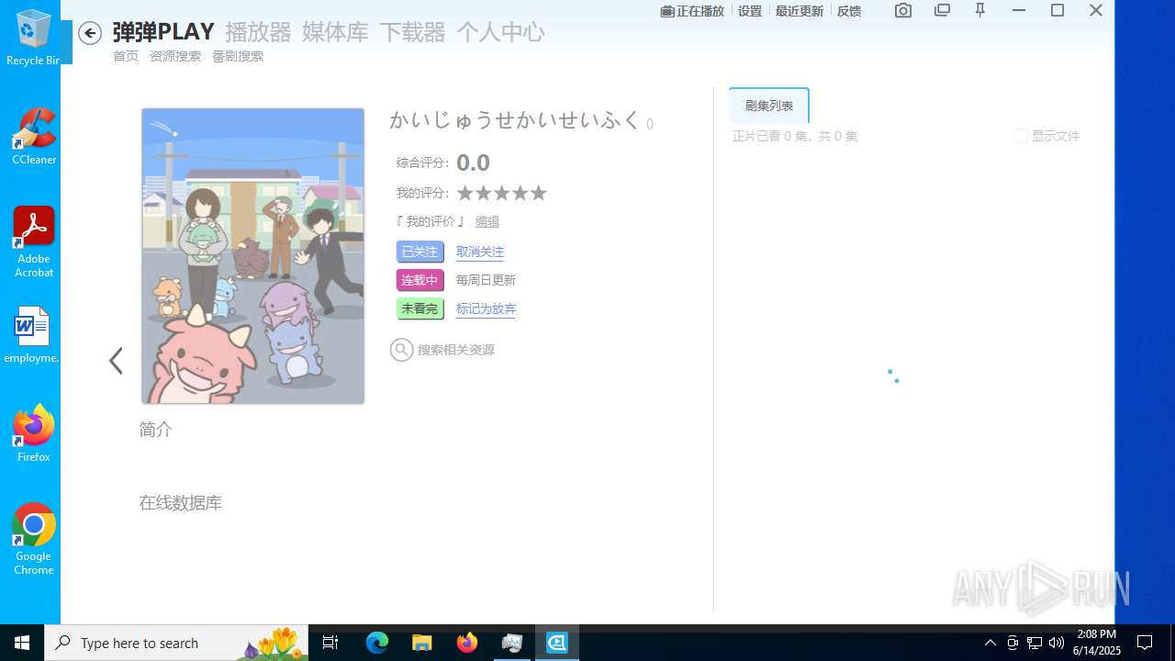Screen dimensions: 1175x661
Task: Click the Windows taskbar search box
Action: coord(177,643)
